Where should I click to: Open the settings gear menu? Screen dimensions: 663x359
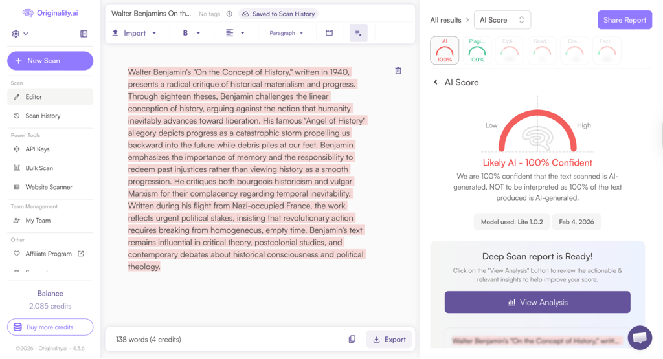coord(19,34)
